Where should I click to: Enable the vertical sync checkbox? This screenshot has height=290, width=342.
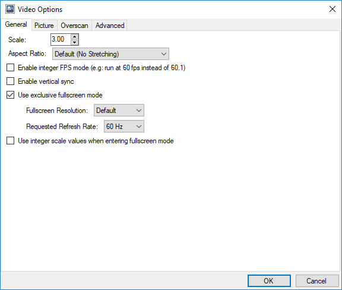coord(11,81)
